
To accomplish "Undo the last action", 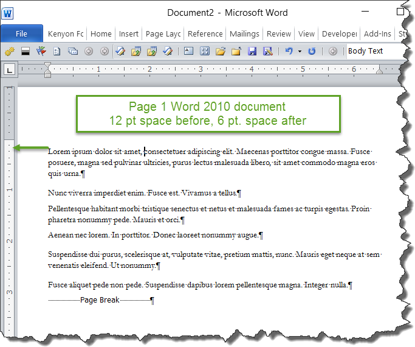I will point(289,51).
